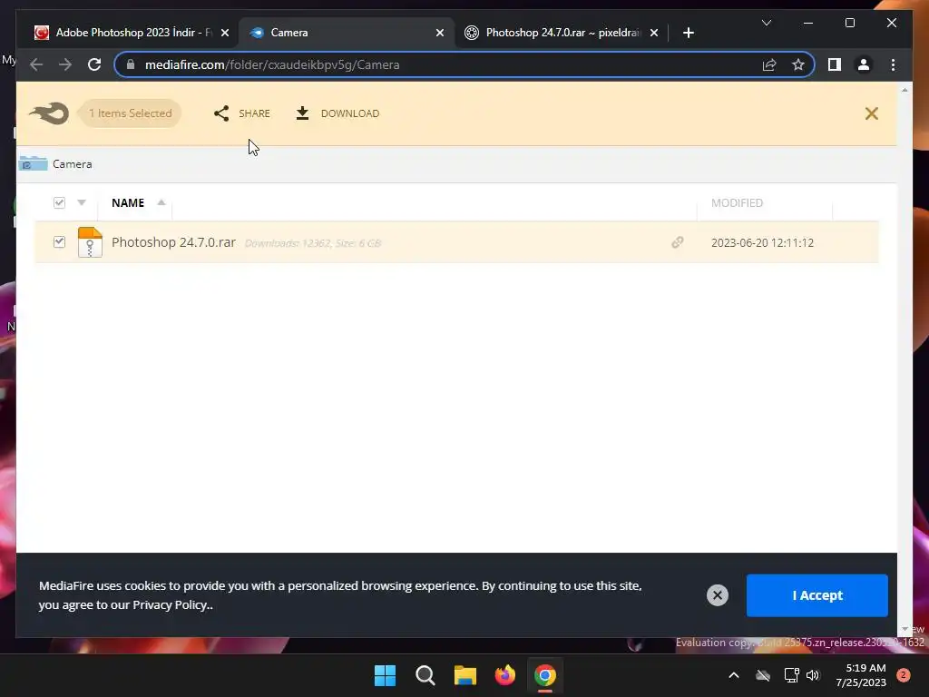Go back in browser history

[x=36, y=64]
